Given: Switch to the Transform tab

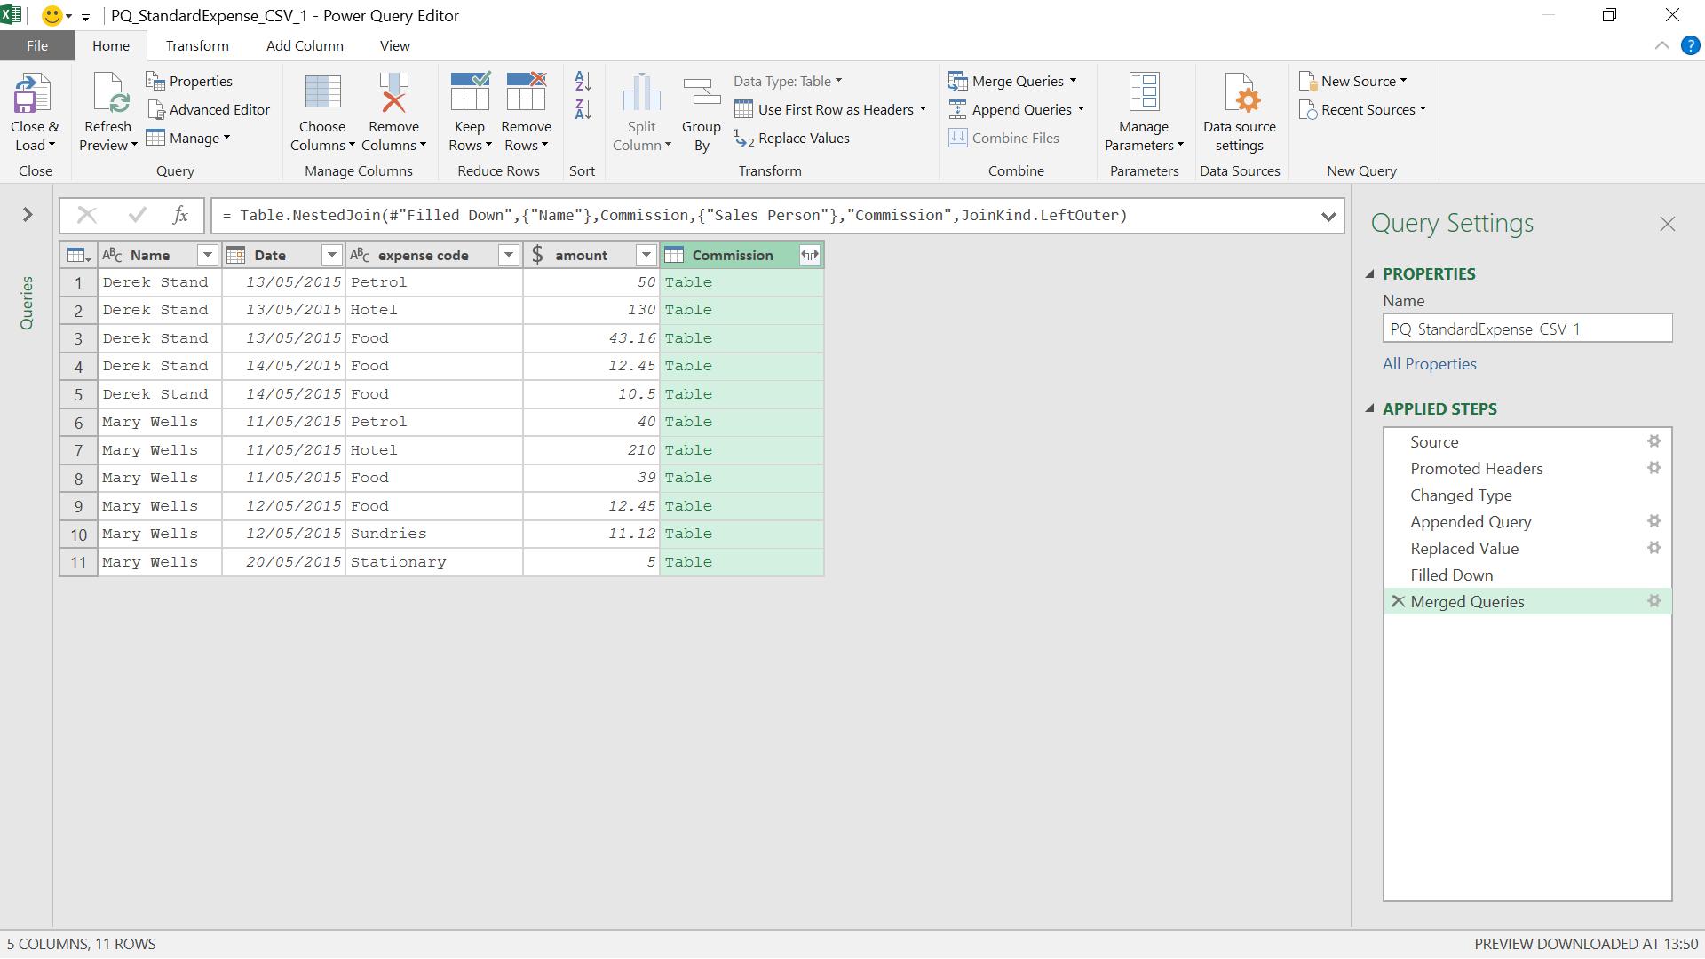Looking at the screenshot, I should pos(197,46).
